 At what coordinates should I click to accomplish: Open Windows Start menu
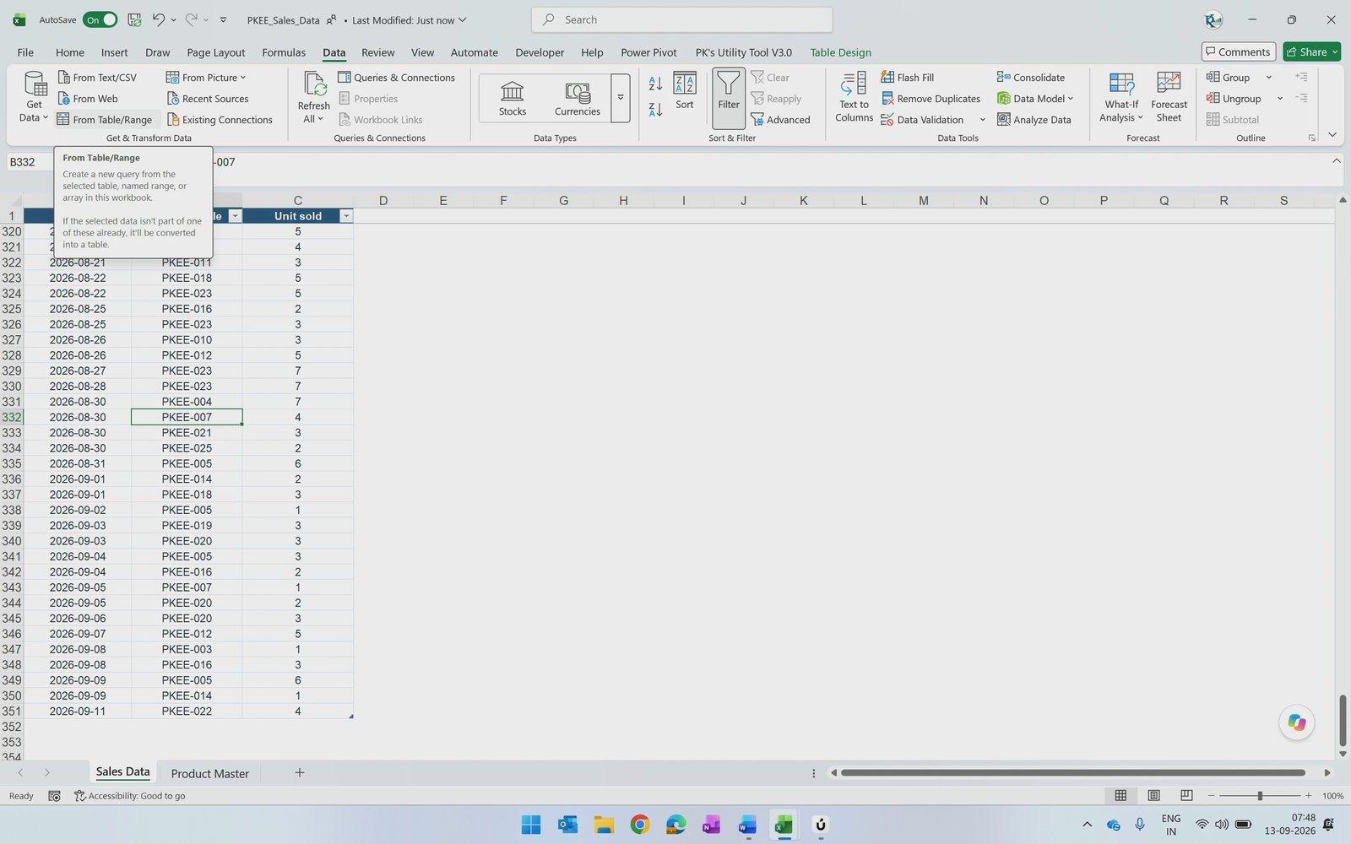coord(531,825)
